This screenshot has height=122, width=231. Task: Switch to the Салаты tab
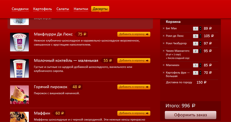coord(63,9)
